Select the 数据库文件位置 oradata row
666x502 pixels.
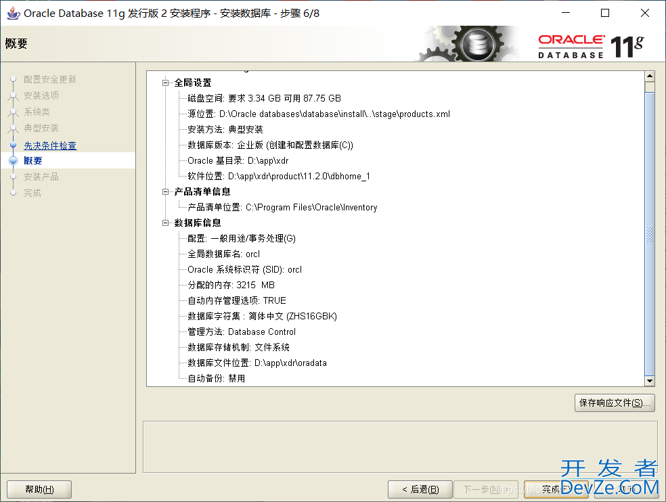(257, 363)
